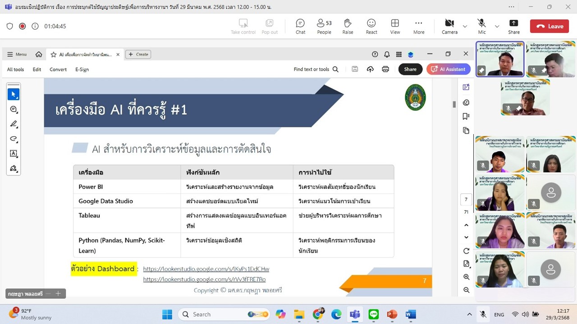This screenshot has height=324, width=577.
Task: Click the Power BI table cell
Action: click(127, 187)
